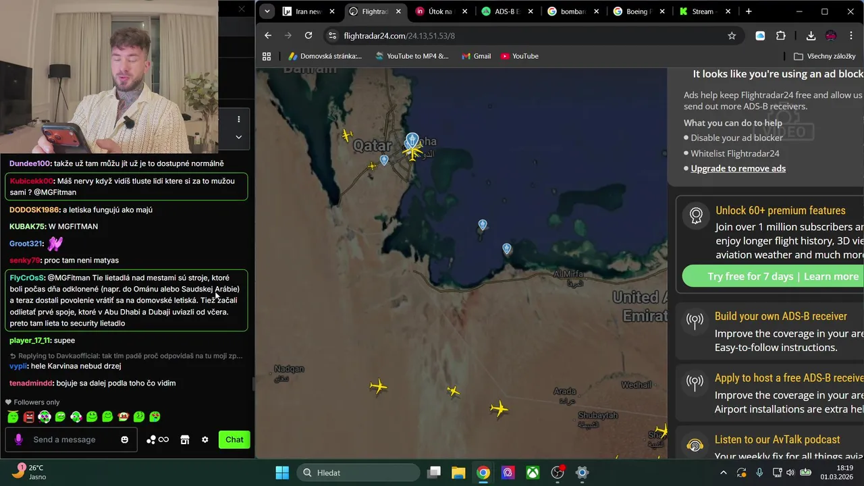Image resolution: width=864 pixels, height=486 pixels.
Task: Open the Chrome tab search dropdown
Action: tap(267, 11)
